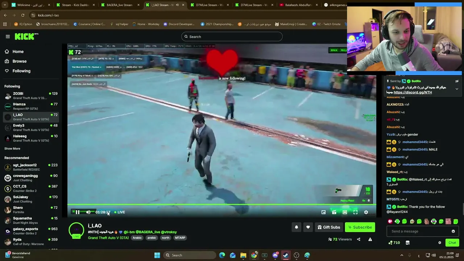Hide the pinned BotRix message
Image resolution: width=464 pixels, height=261 pixels.
457,81
